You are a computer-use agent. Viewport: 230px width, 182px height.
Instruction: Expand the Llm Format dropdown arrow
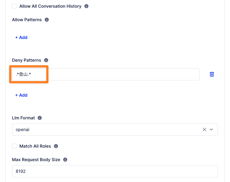tap(211, 130)
